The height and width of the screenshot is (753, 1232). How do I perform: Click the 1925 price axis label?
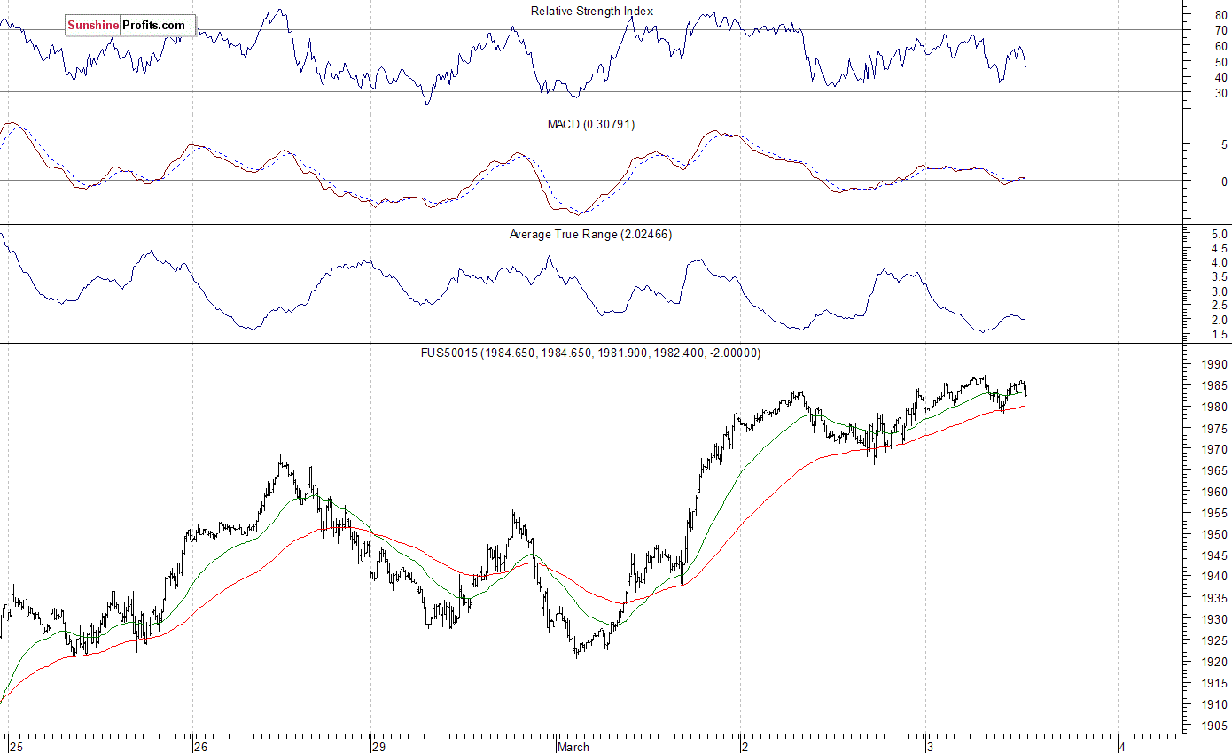(x=1213, y=640)
